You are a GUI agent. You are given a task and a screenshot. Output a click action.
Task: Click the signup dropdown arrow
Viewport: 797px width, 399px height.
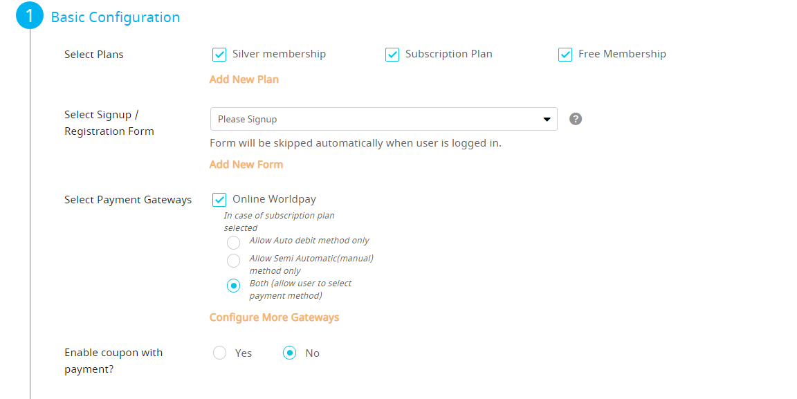pos(547,120)
